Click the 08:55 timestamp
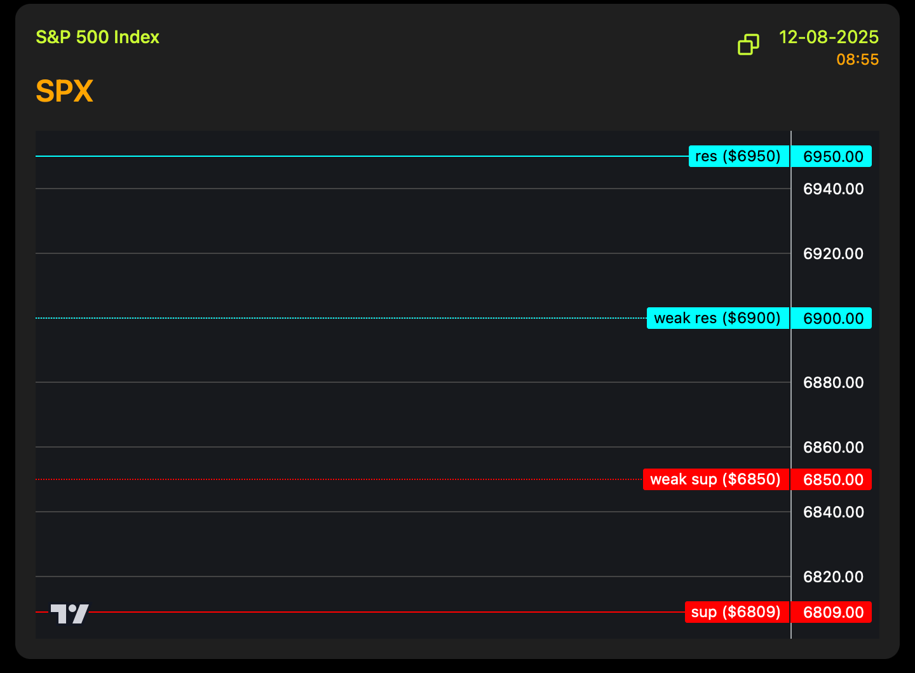Screen dimensions: 915x673 [x=857, y=60]
